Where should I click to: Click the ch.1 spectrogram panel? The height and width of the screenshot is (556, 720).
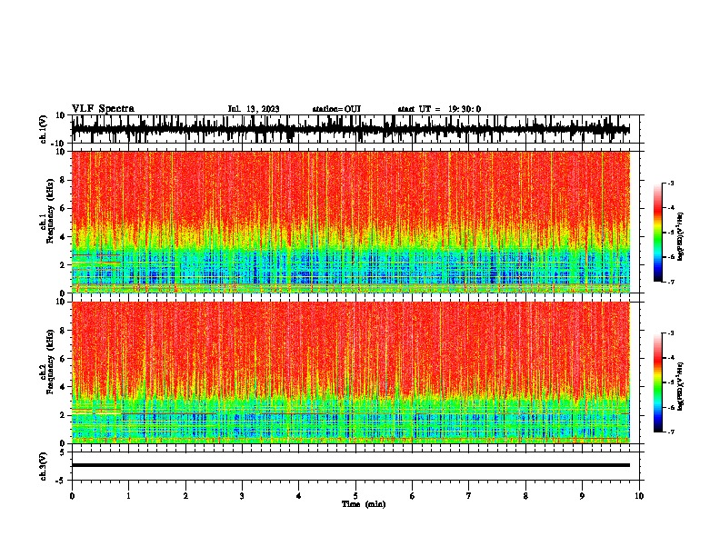pyautogui.click(x=350, y=222)
